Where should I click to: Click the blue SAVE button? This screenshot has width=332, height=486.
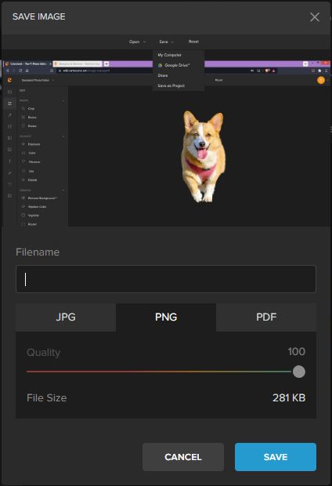276,457
